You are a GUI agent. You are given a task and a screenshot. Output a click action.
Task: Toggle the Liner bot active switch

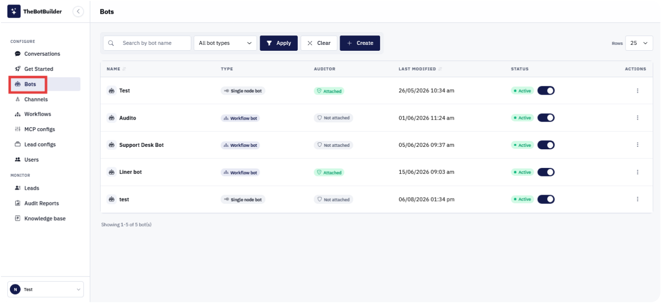point(546,172)
